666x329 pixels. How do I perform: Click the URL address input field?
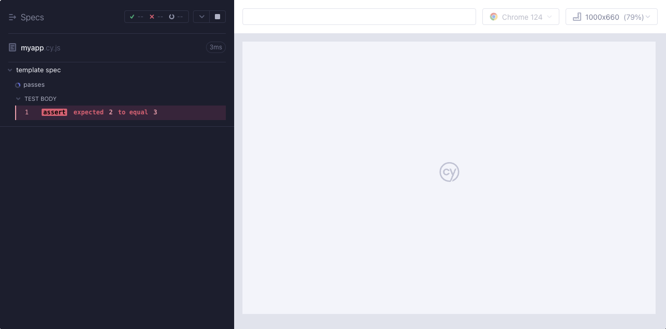[359, 17]
